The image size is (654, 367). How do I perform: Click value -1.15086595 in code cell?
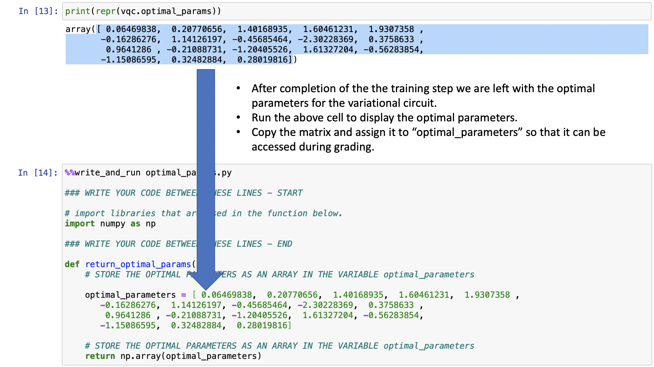pos(128,326)
